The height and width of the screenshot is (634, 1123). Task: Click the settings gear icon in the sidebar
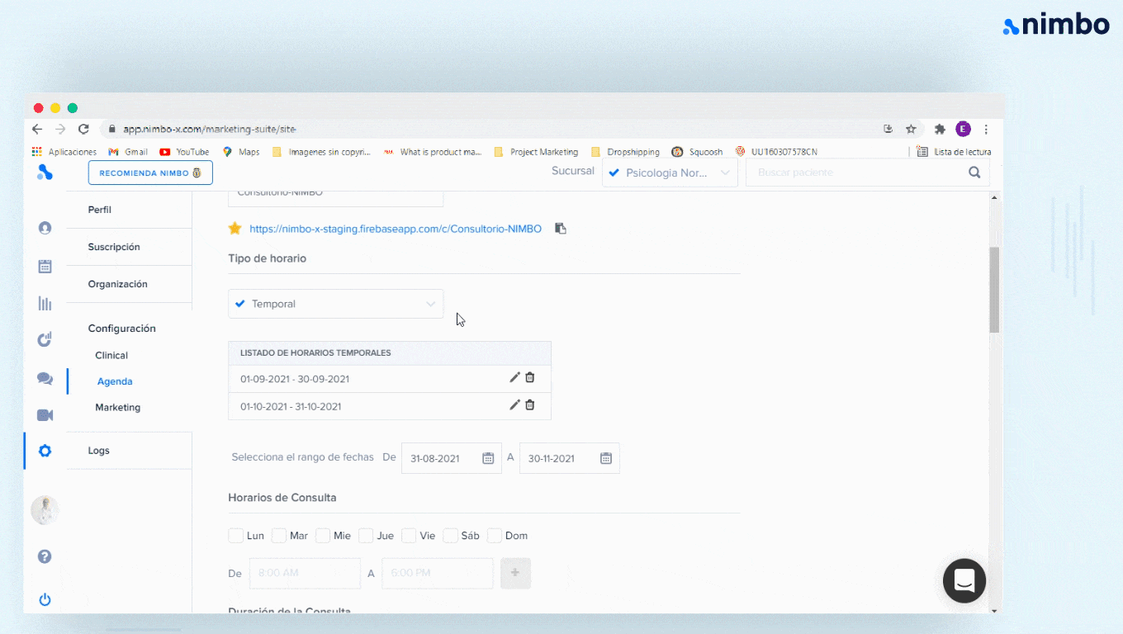(44, 450)
